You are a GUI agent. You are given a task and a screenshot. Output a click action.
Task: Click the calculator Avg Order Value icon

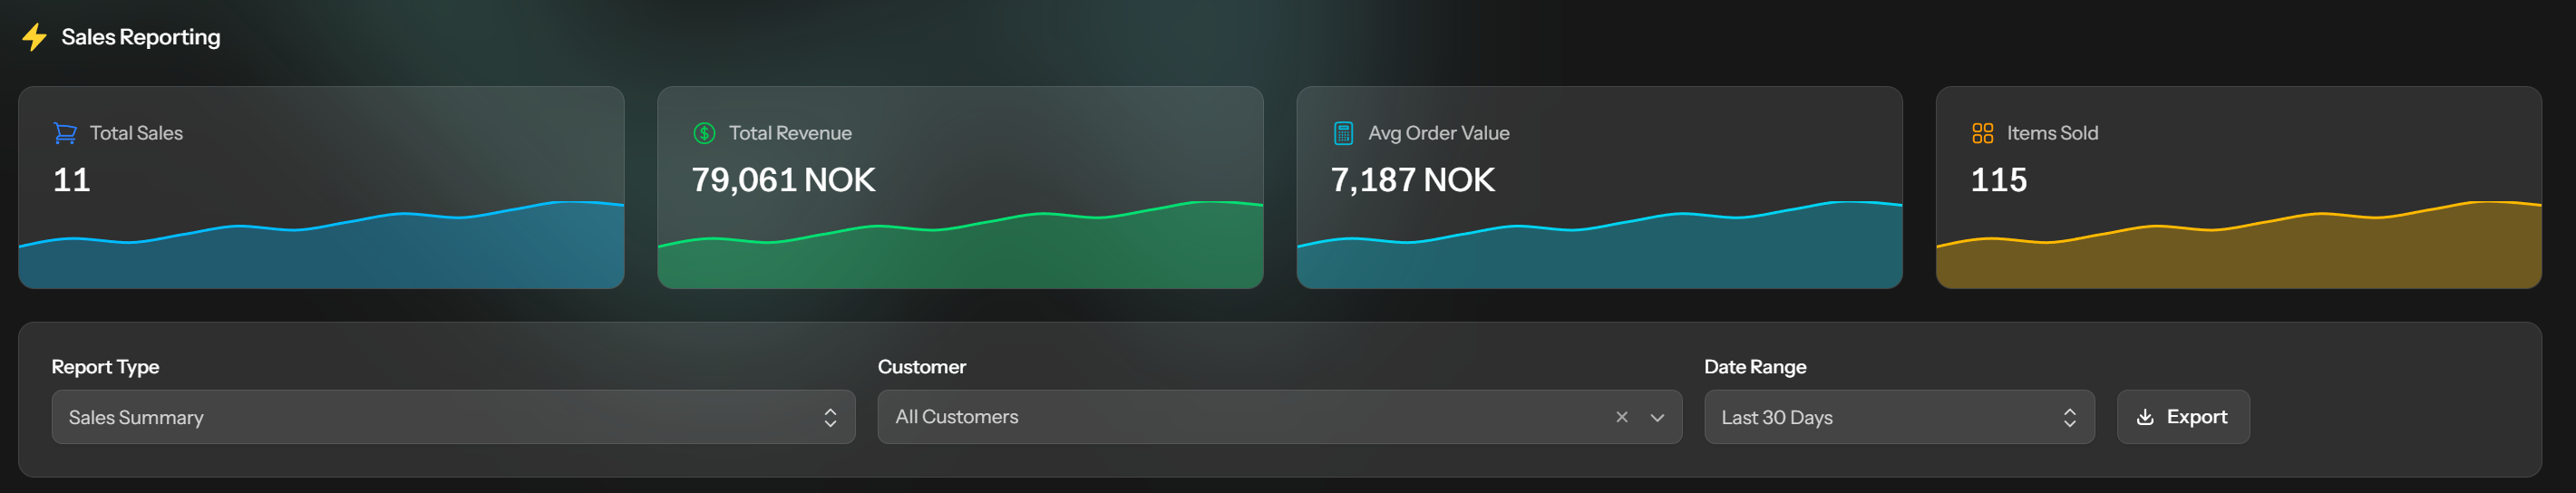[1343, 133]
